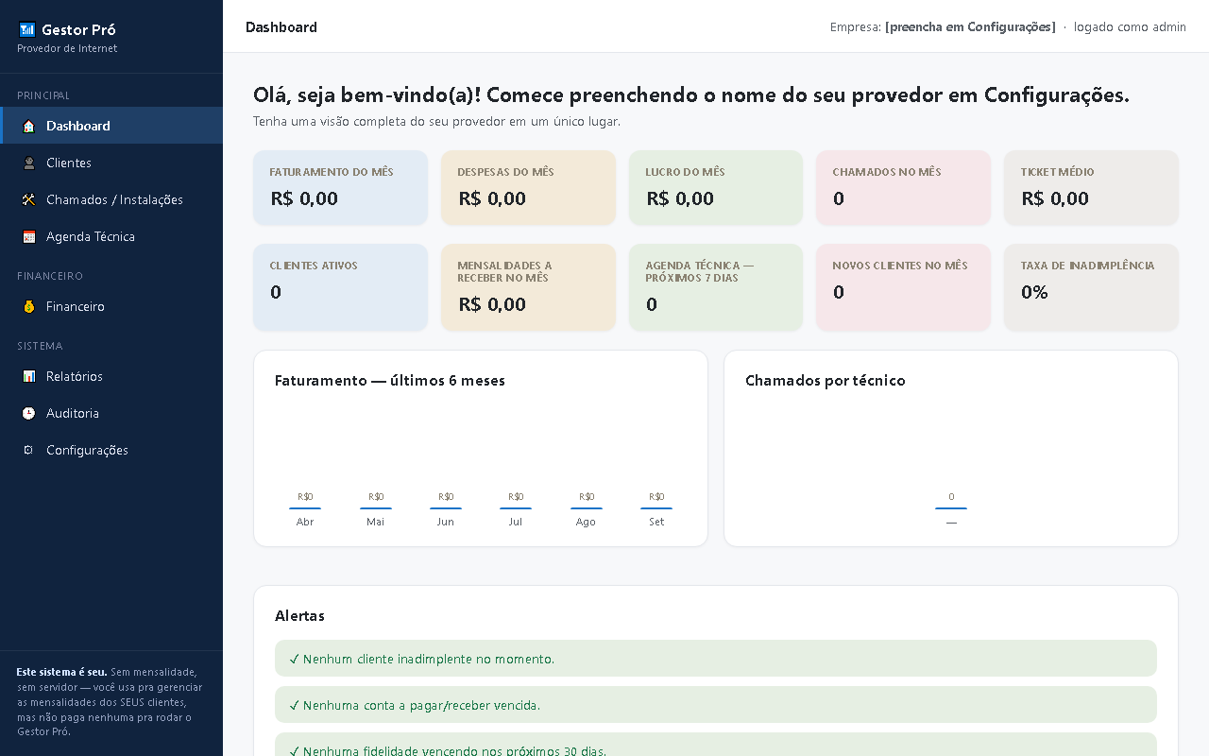The image size is (1209, 756).
Task: Click the Chamados tools icon
Action: click(28, 199)
